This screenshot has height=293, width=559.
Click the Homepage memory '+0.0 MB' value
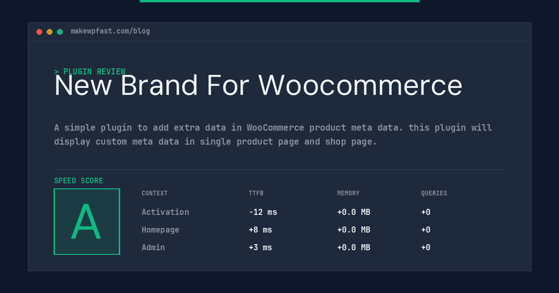(354, 230)
